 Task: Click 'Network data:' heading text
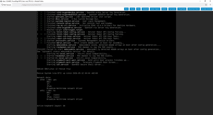pos(44,78)
